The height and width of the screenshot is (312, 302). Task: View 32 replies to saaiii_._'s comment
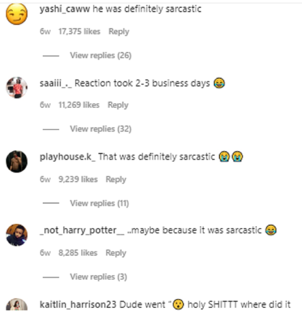[100, 129]
